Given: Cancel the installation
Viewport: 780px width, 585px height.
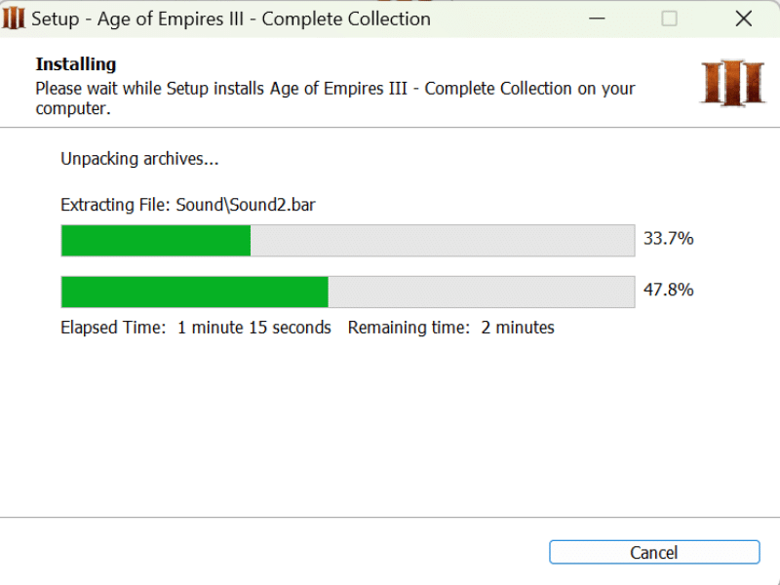Looking at the screenshot, I should tap(653, 553).
